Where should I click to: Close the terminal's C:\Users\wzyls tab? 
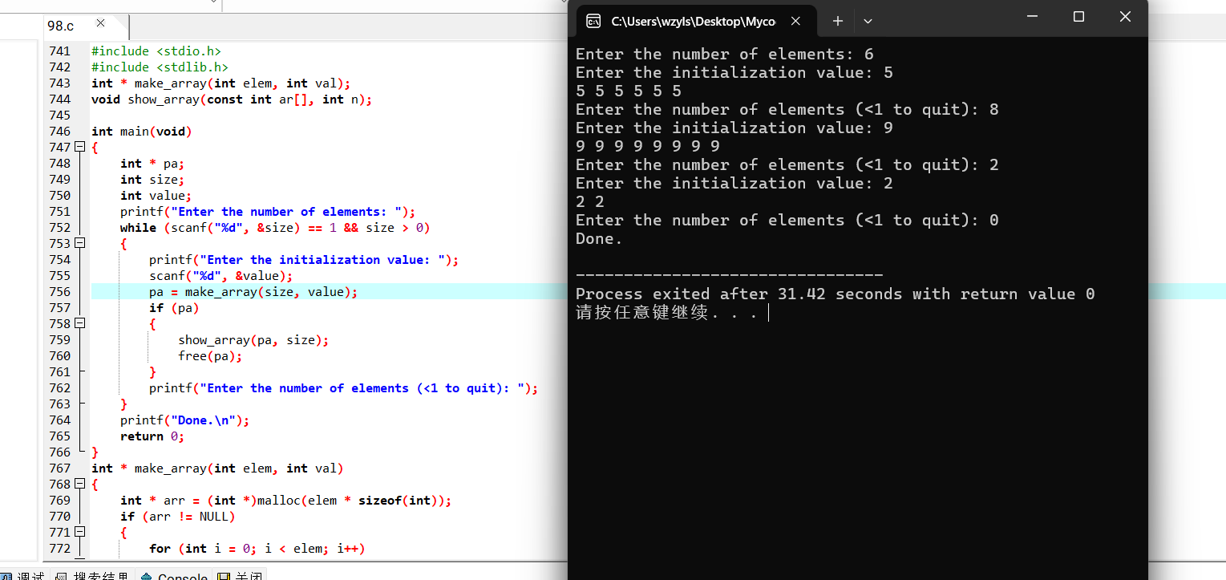click(795, 22)
